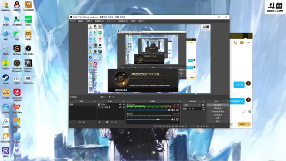The width and height of the screenshot is (286, 161).
Task: Undock the 混音器 dock via header icon
Action: (180, 101)
